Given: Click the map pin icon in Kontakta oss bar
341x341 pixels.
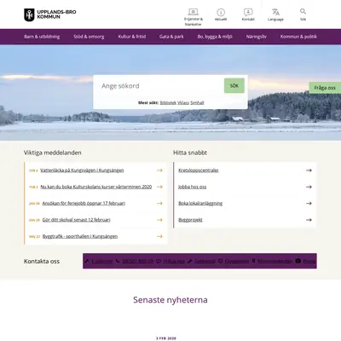Looking at the screenshot, I should click(254, 261).
